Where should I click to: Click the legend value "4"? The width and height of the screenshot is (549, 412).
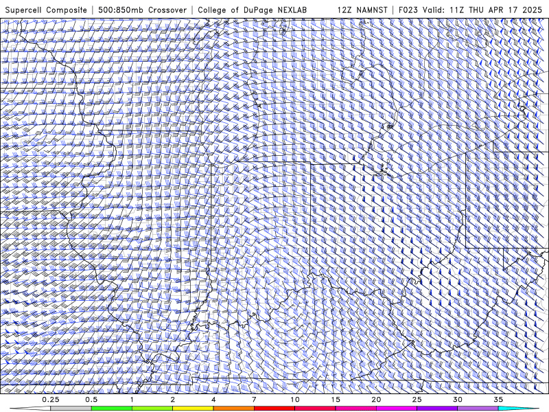click(213, 400)
